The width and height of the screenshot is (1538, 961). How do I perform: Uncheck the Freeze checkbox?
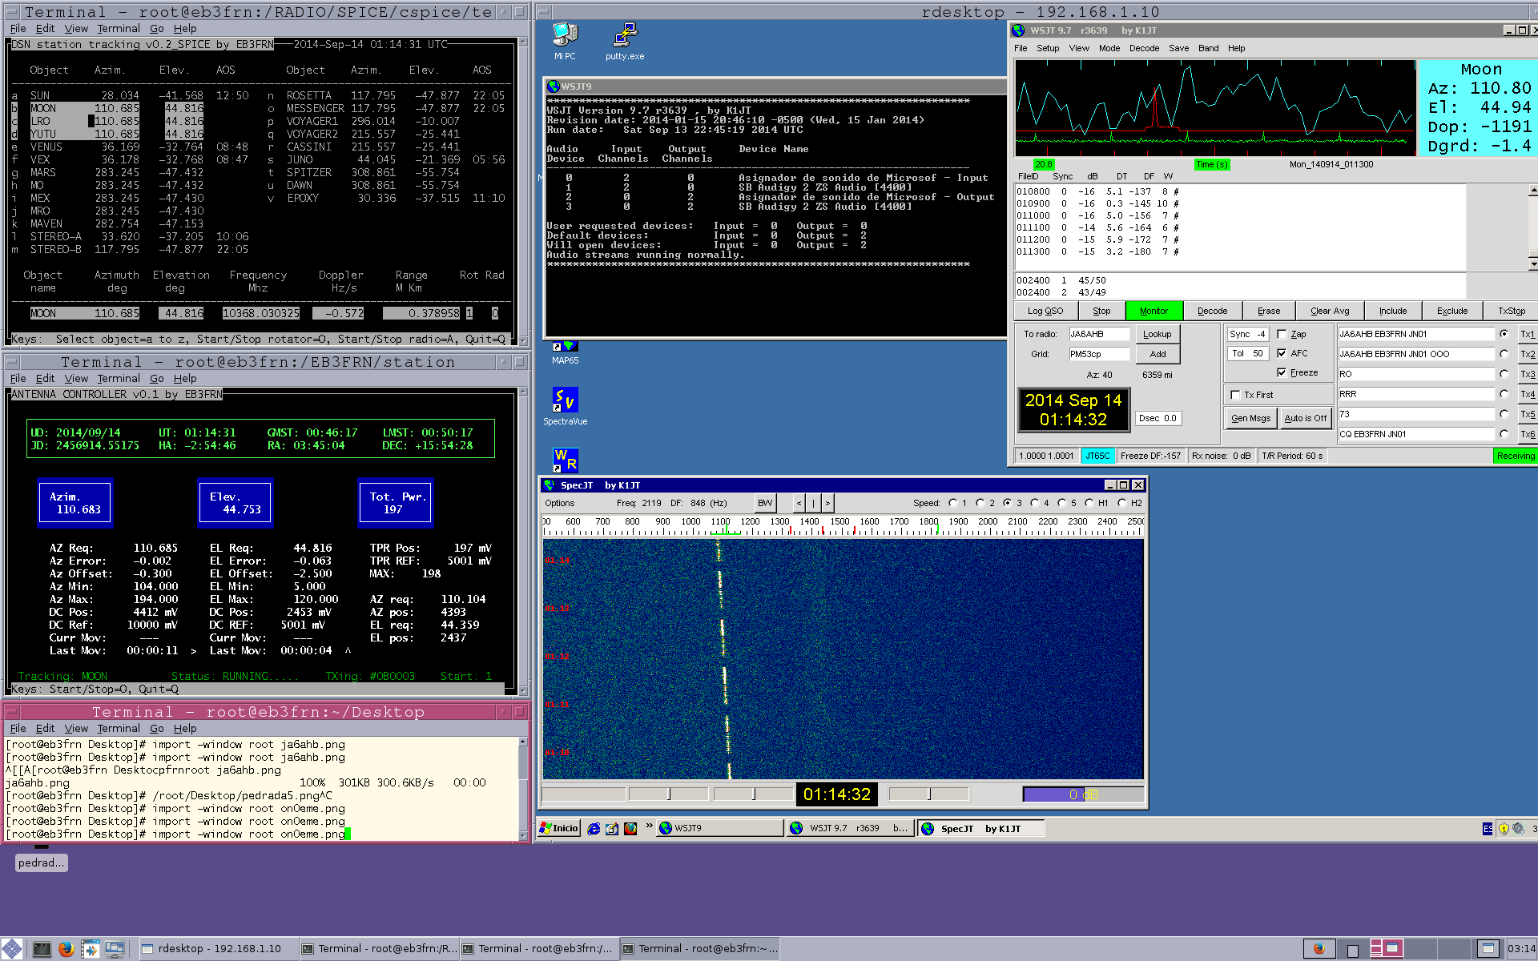[x=1282, y=372]
